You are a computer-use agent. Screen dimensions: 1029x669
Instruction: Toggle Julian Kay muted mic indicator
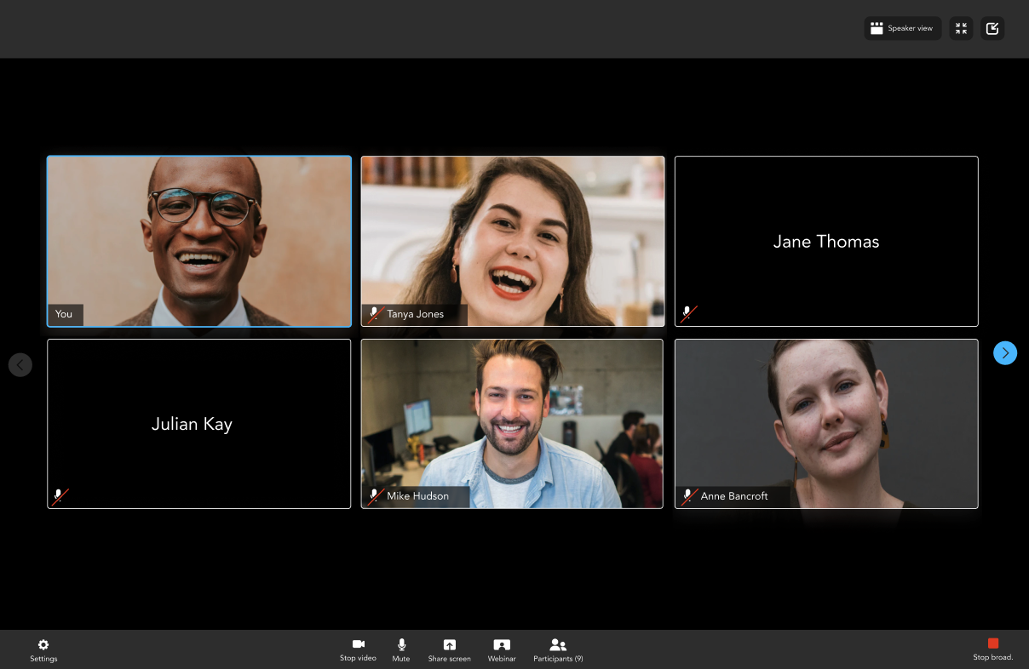click(x=60, y=495)
